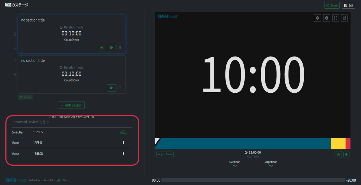Play the first section timer
Image resolution: width=361 pixels, height=185 pixels.
(x=112, y=48)
